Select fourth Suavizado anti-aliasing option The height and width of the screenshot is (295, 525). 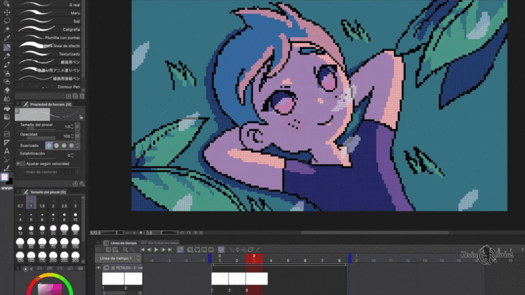coord(71,145)
